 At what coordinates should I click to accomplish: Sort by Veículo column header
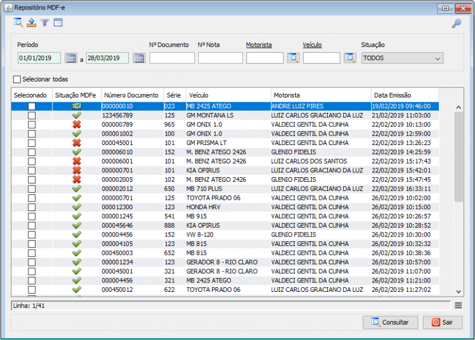(x=229, y=95)
